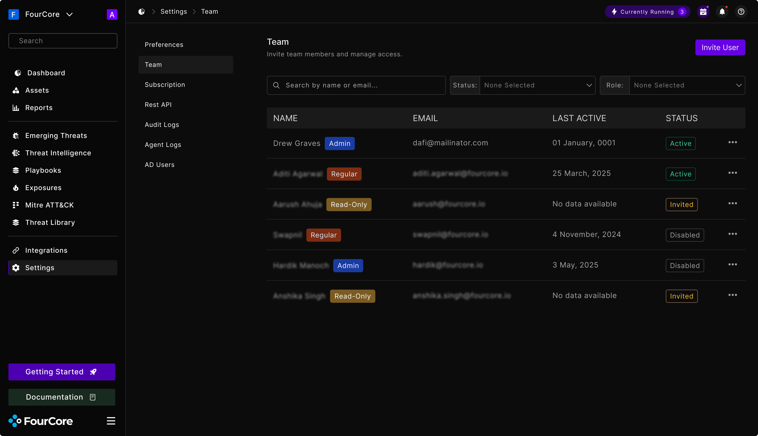The width and height of the screenshot is (758, 436).
Task: Open actions menu for Anshika Singh row
Action: pos(732,295)
